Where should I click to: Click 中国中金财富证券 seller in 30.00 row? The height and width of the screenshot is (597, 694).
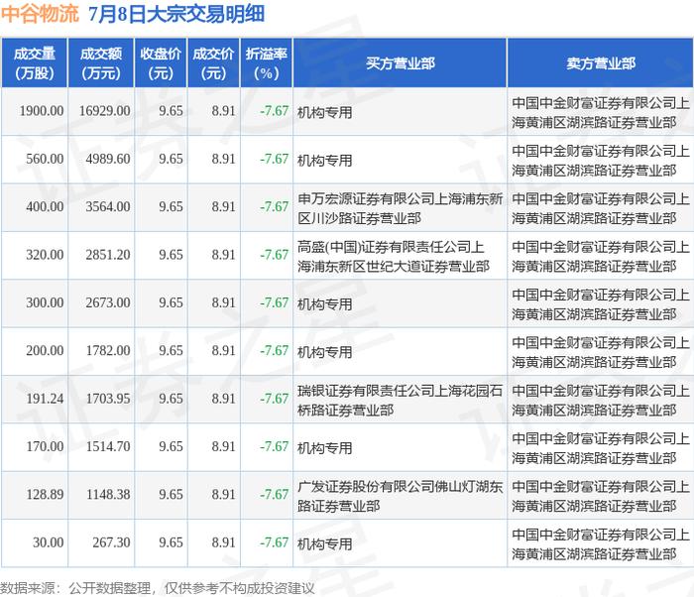tap(601, 543)
